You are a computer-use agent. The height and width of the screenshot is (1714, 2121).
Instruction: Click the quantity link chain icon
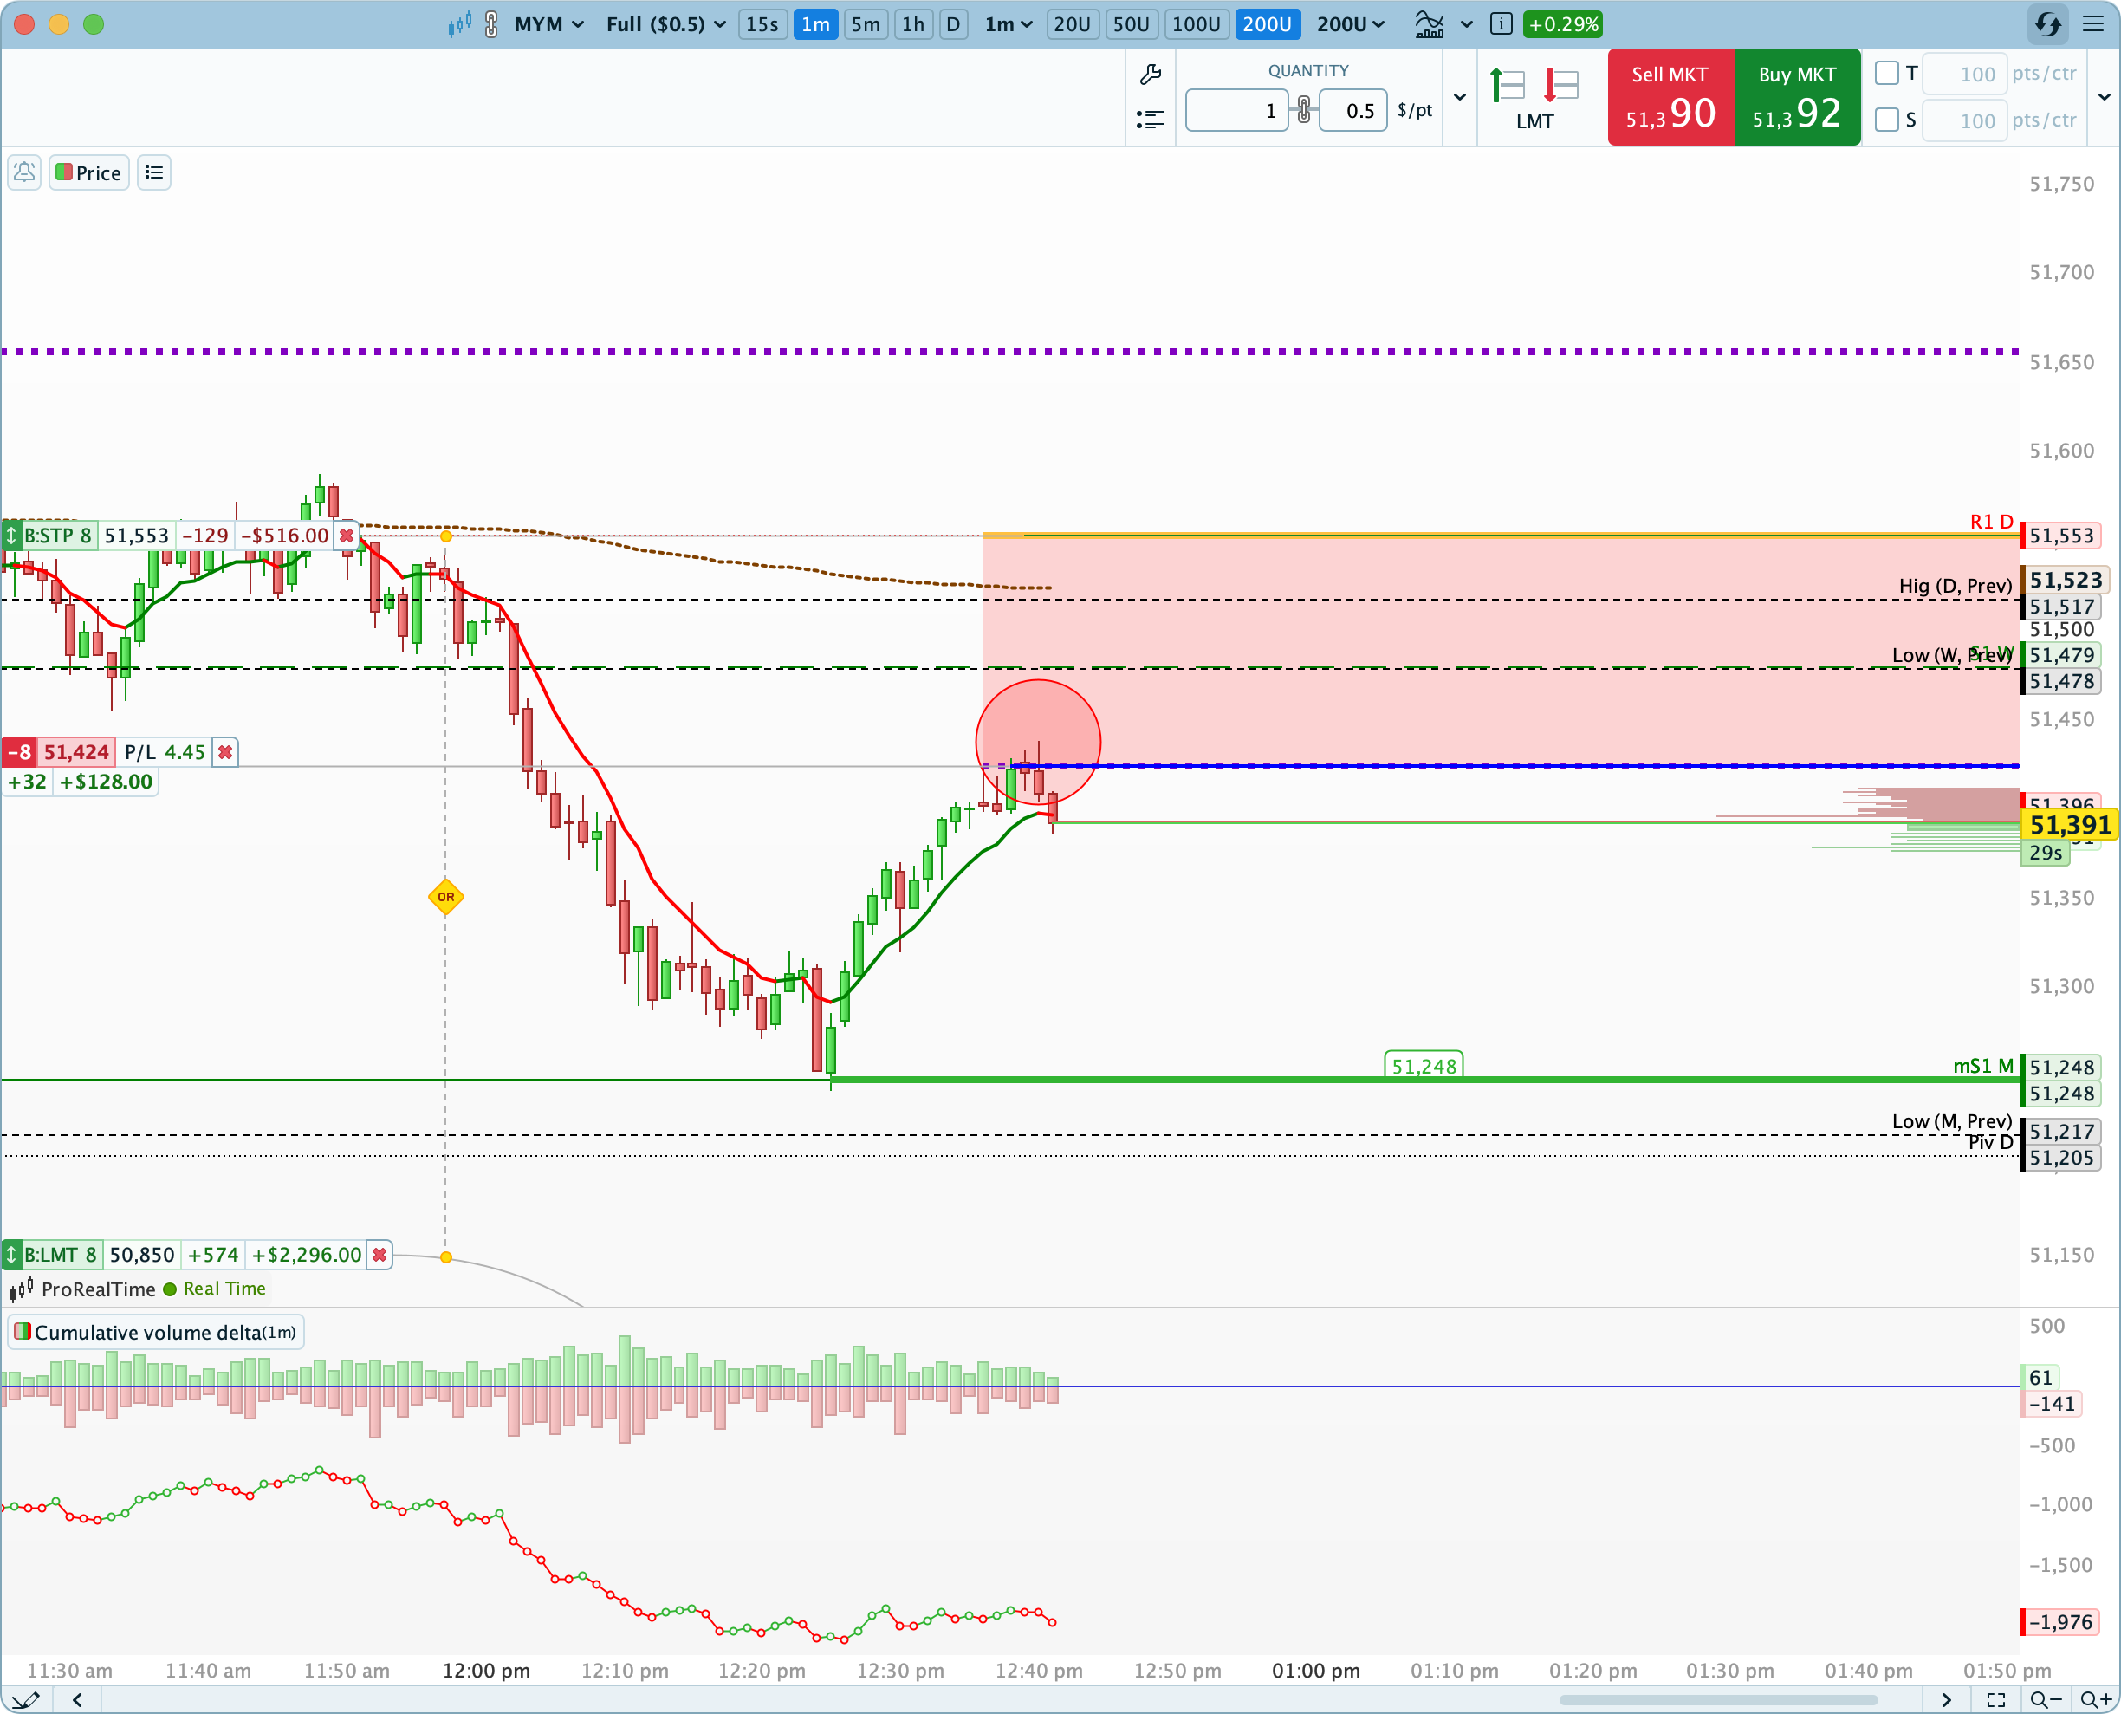(x=1304, y=109)
